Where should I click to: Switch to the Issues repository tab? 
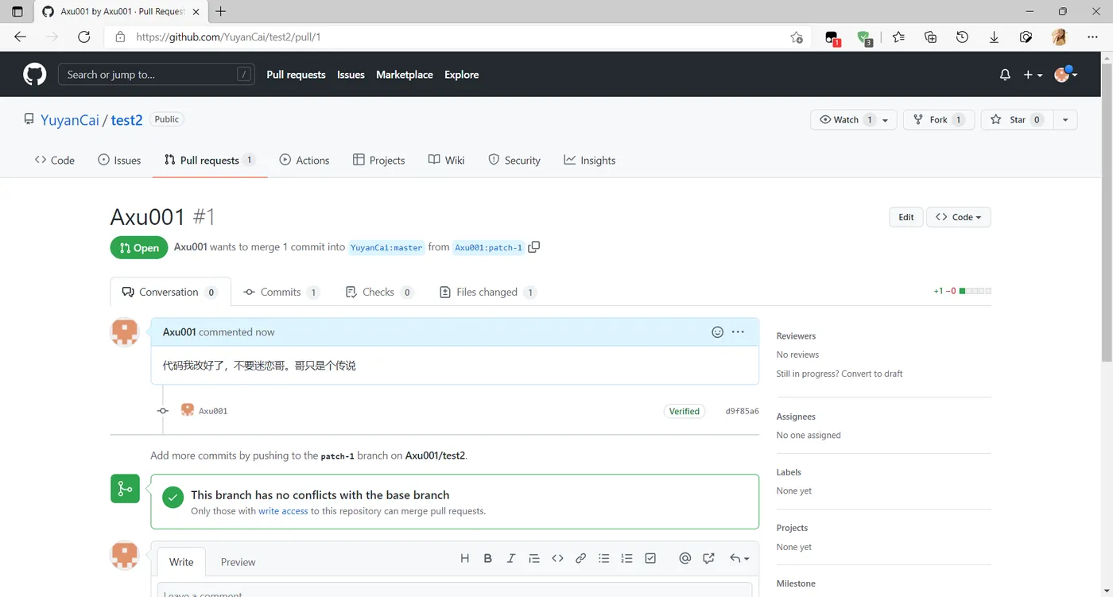click(x=119, y=160)
